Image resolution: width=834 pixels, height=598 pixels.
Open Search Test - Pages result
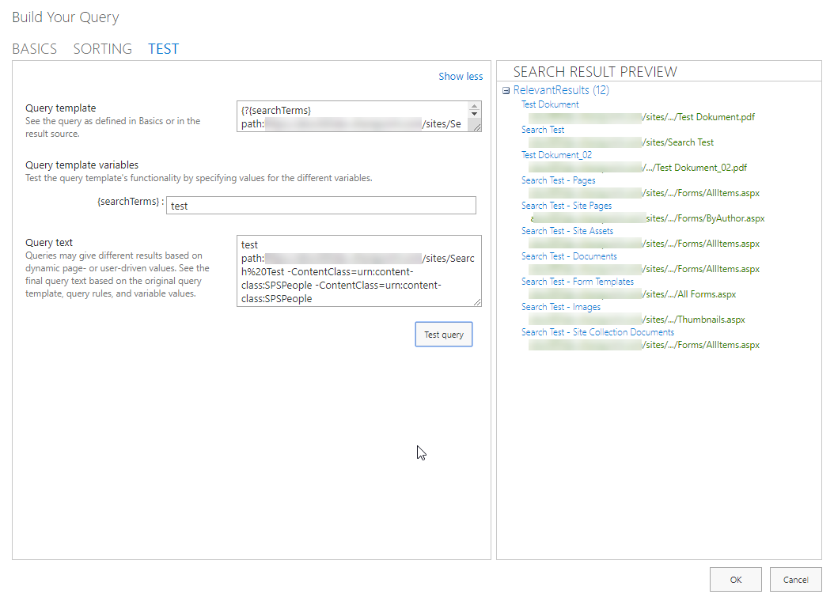[558, 180]
